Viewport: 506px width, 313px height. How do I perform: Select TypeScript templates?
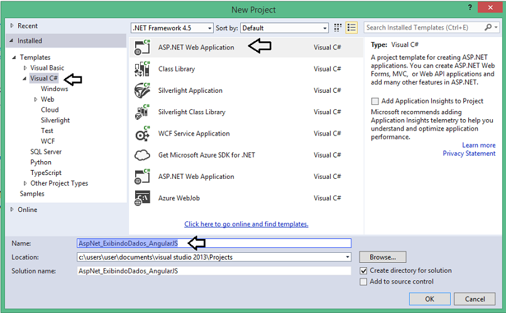pos(46,172)
